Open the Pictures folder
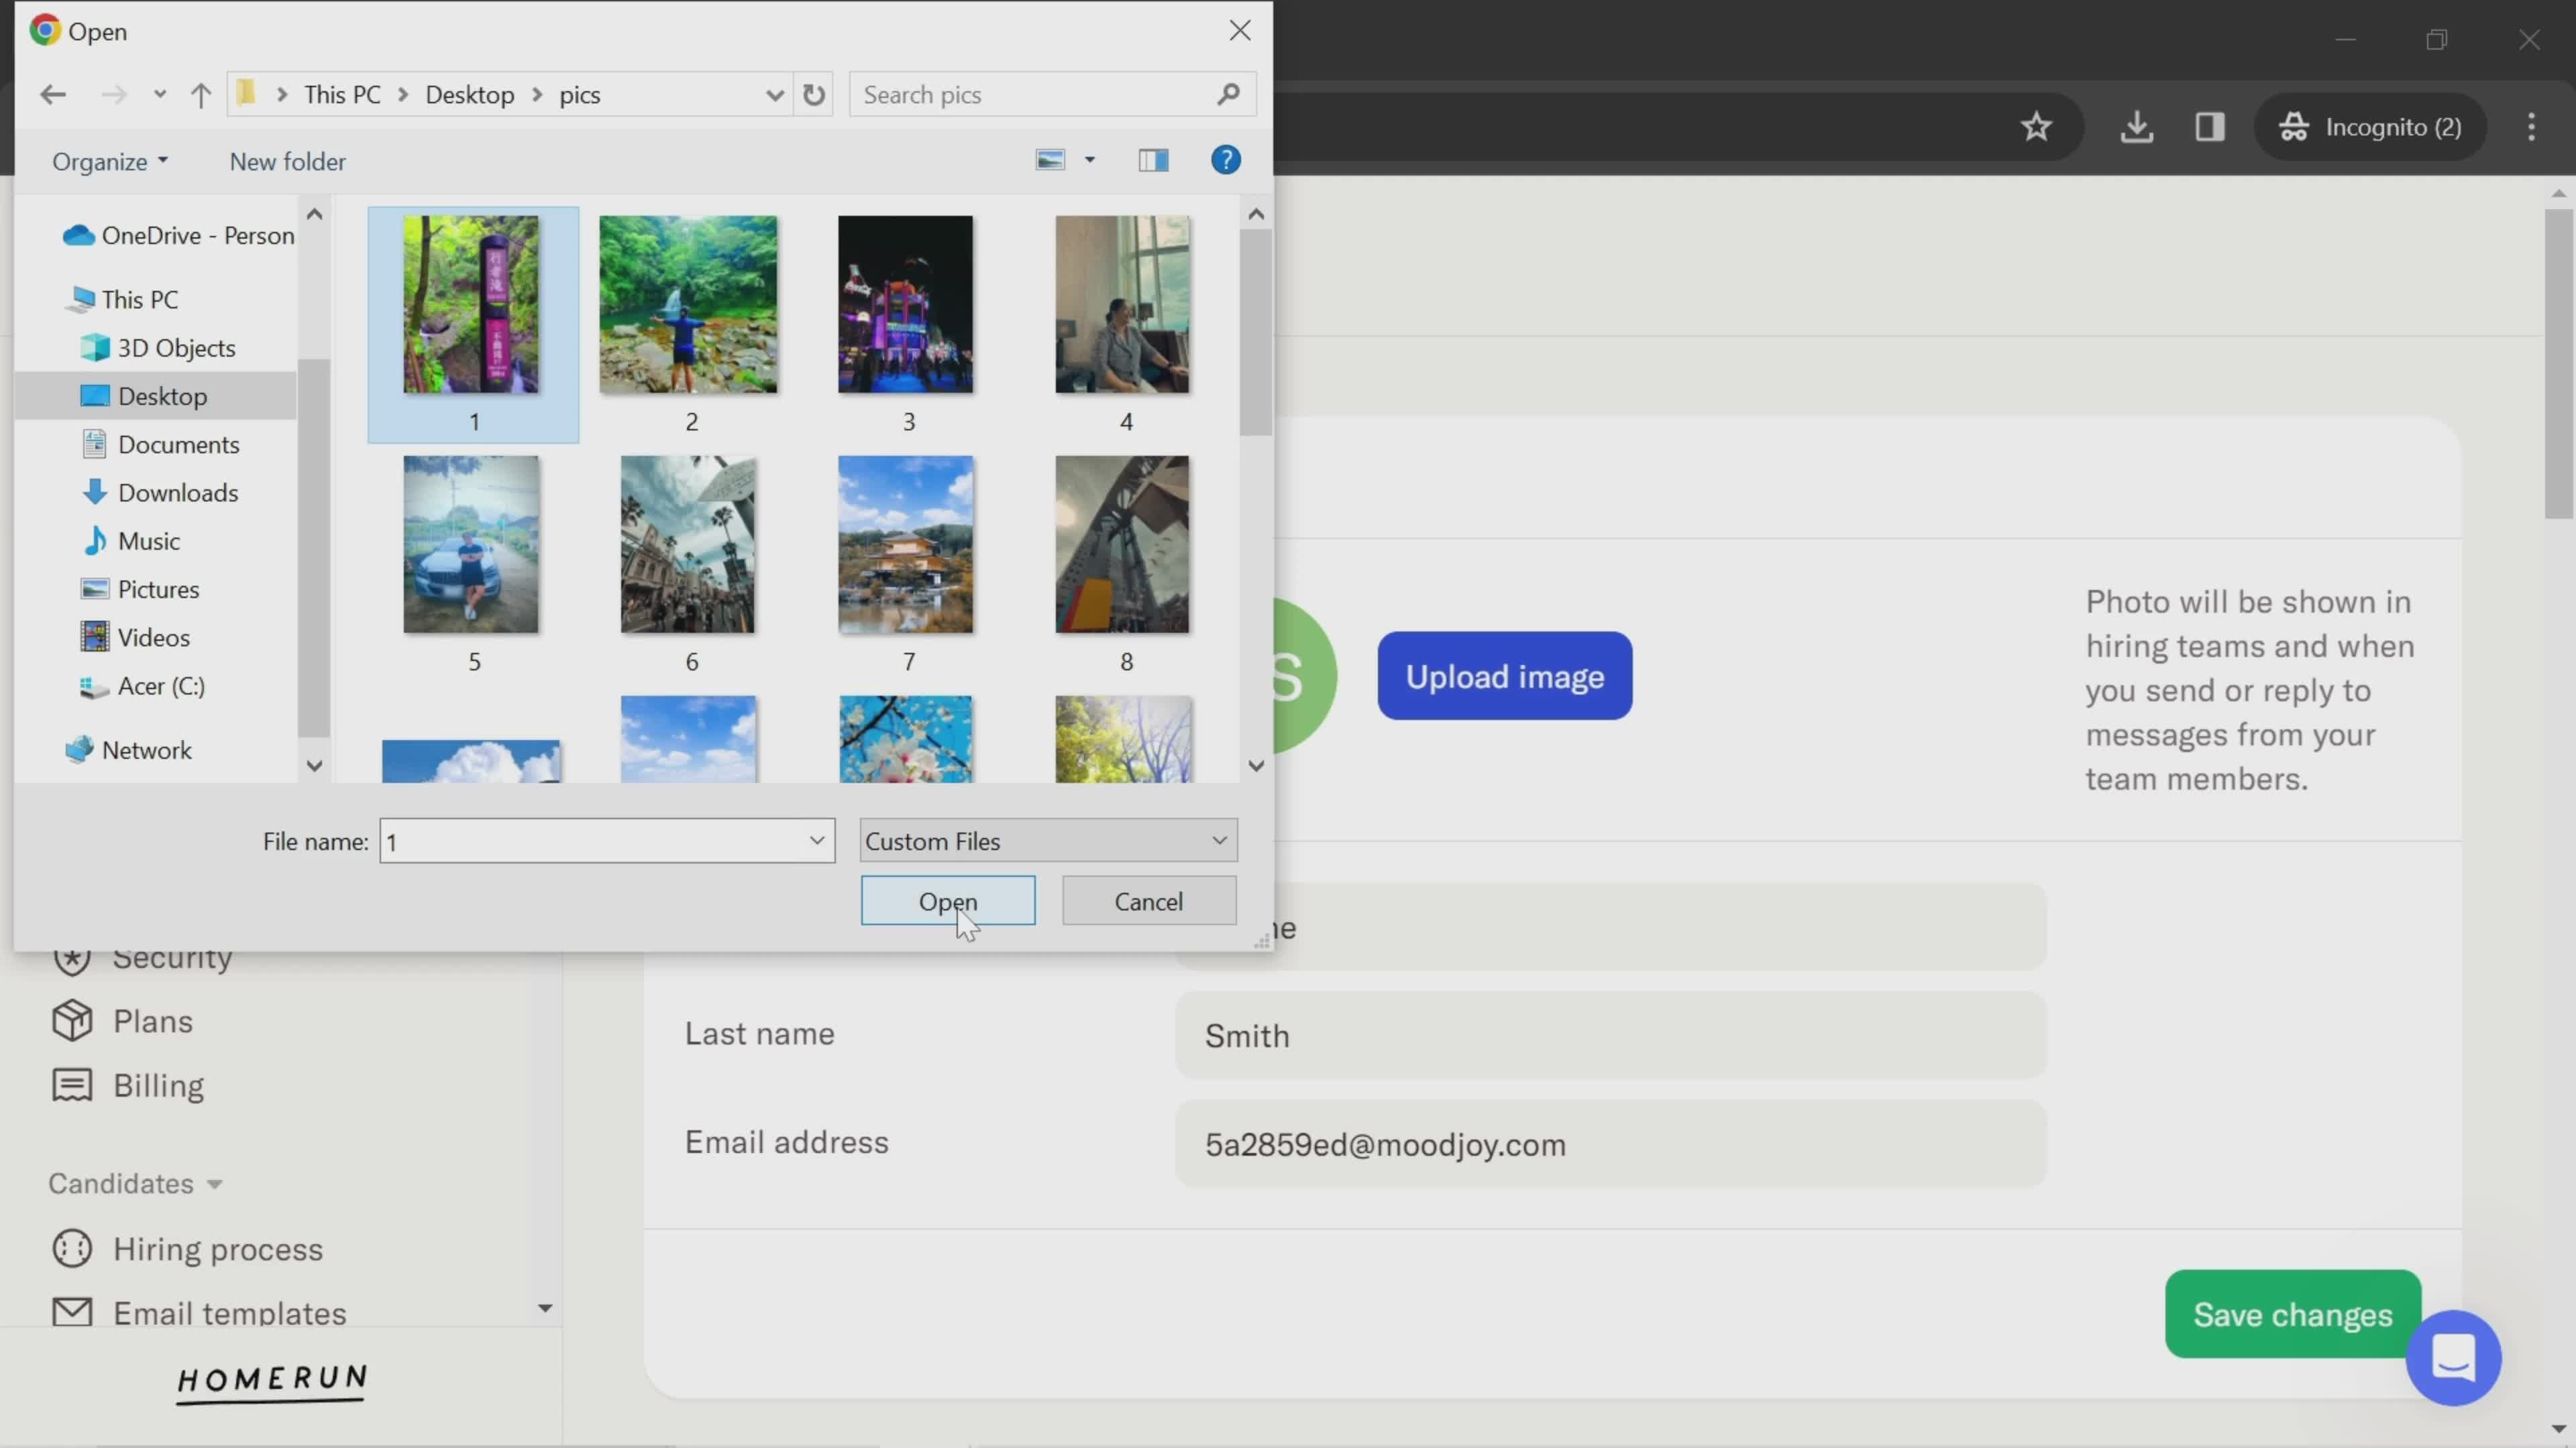 [159, 589]
